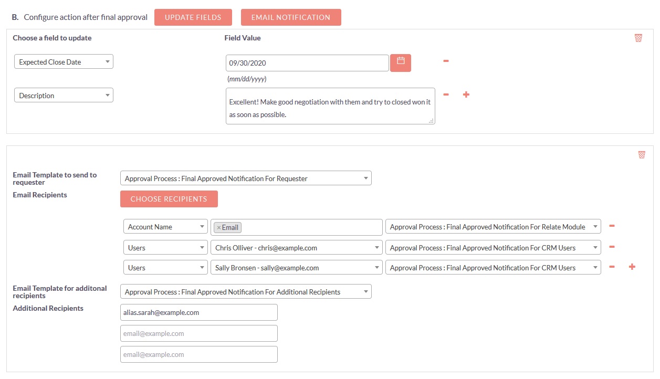Open the Account Name recipient type dropdown
The image size is (660, 379).
[x=165, y=227]
